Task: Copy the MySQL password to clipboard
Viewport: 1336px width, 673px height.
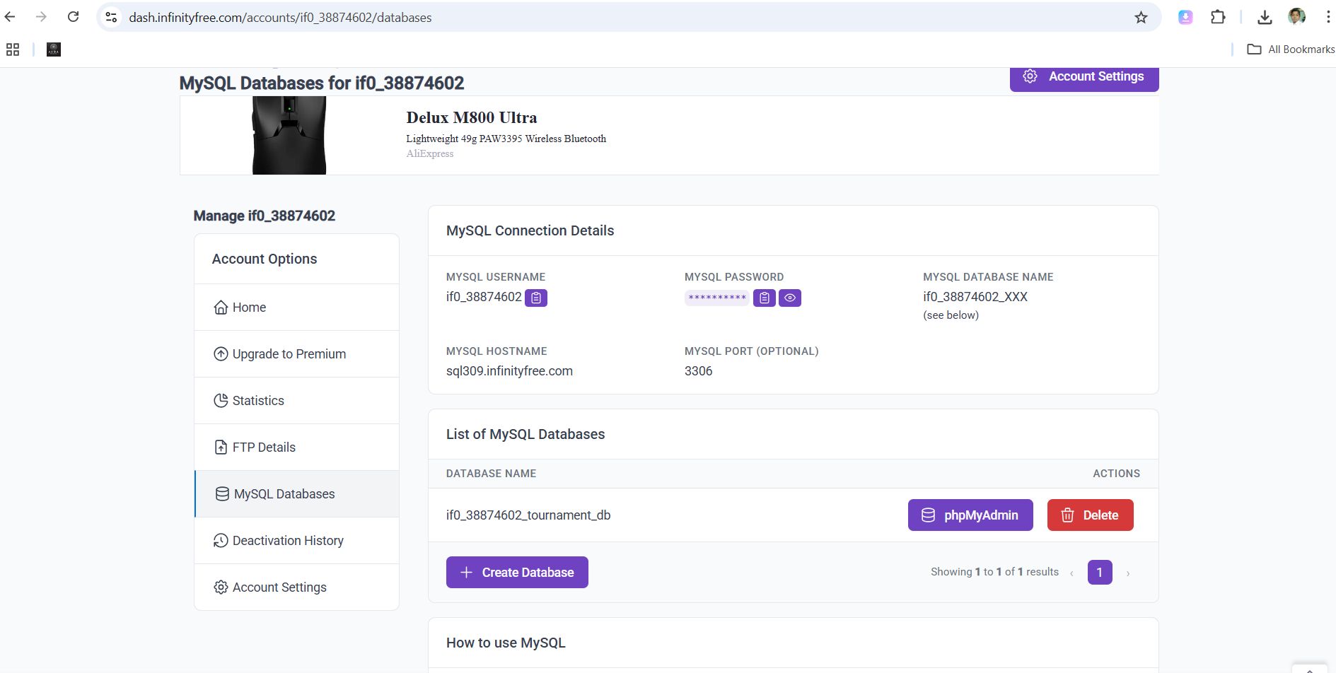Action: tap(764, 298)
